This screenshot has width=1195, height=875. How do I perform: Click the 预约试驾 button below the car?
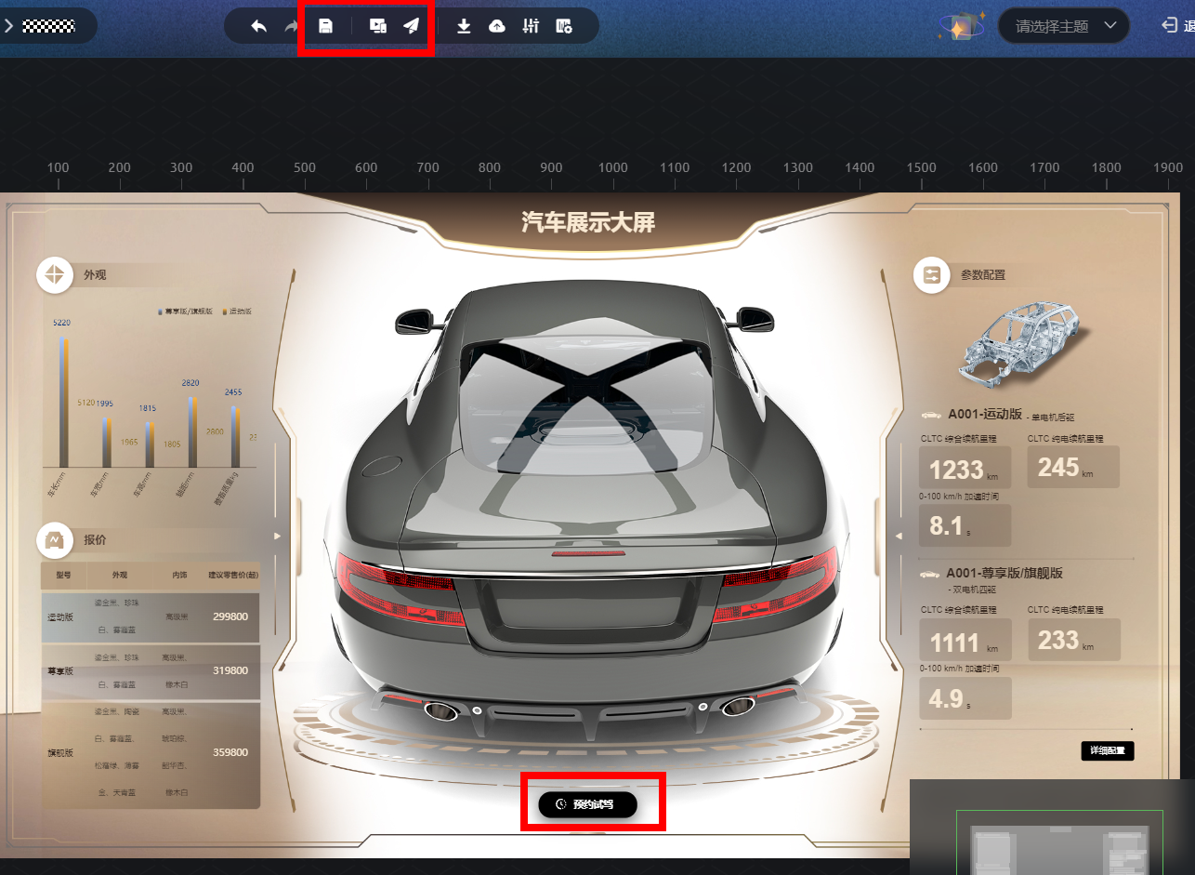[587, 804]
